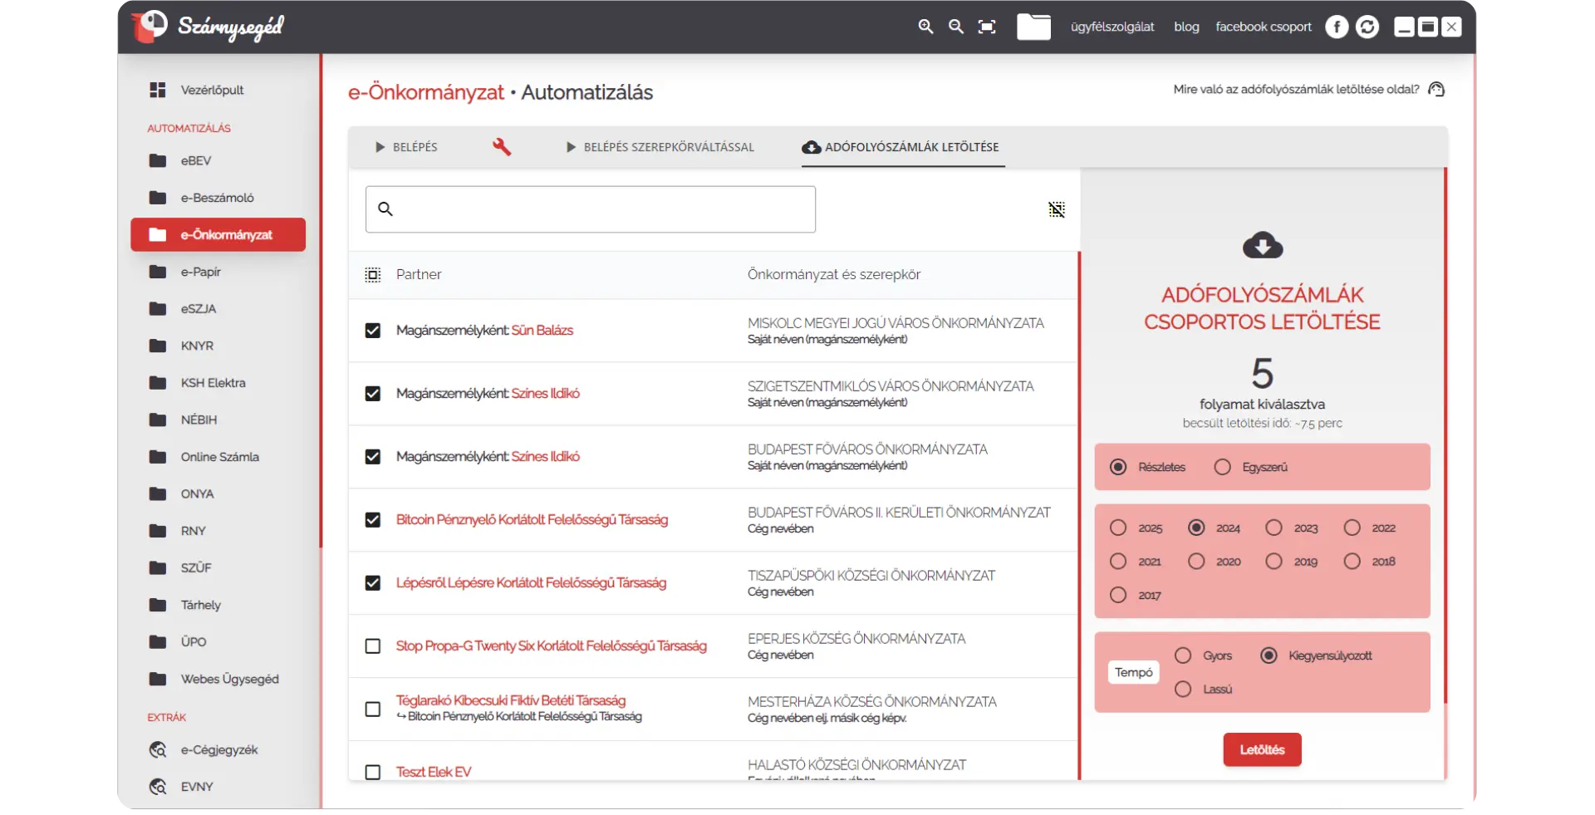Click the red wrench settings icon

pos(502,147)
